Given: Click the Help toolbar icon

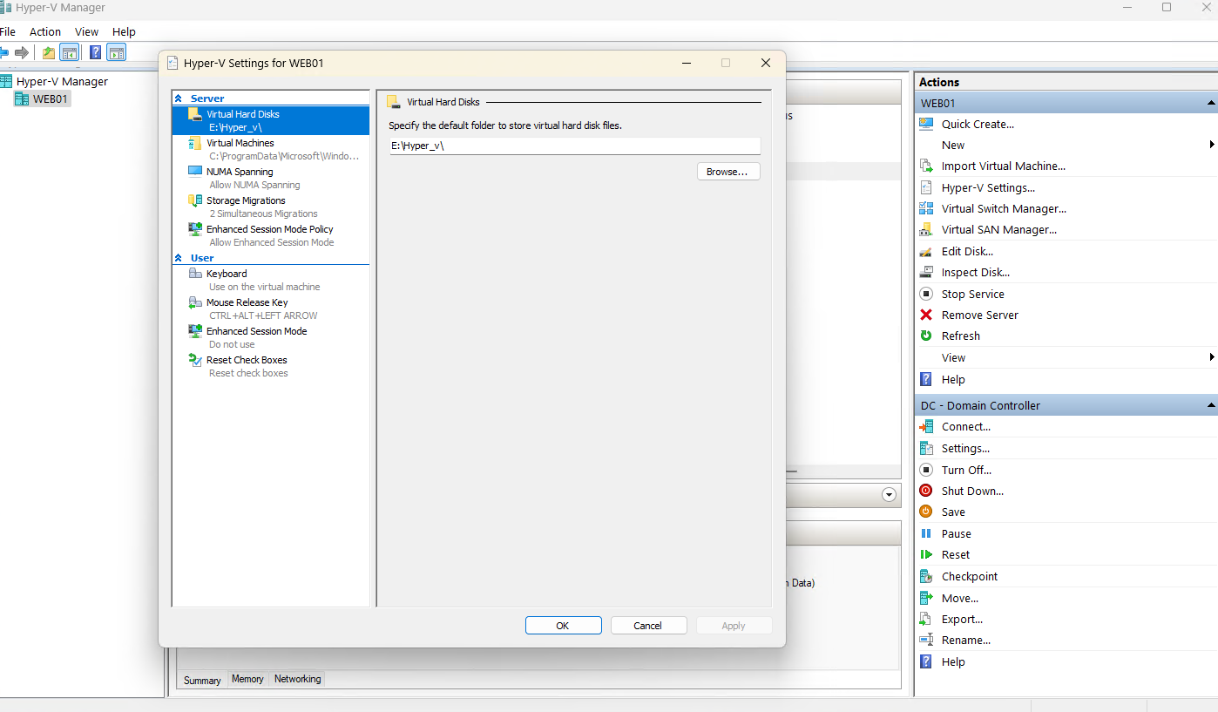Looking at the screenshot, I should pyautogui.click(x=96, y=52).
